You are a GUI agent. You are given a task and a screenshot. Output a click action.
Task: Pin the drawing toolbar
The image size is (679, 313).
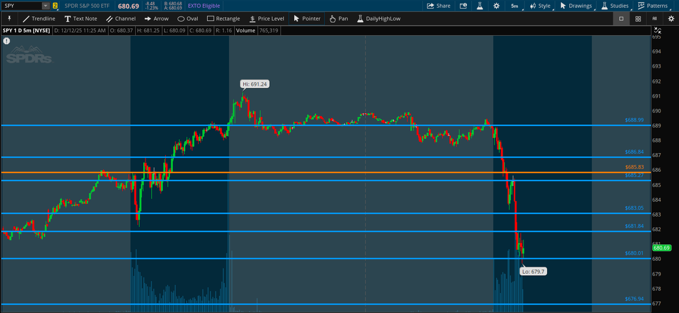pyautogui.click(x=9, y=19)
